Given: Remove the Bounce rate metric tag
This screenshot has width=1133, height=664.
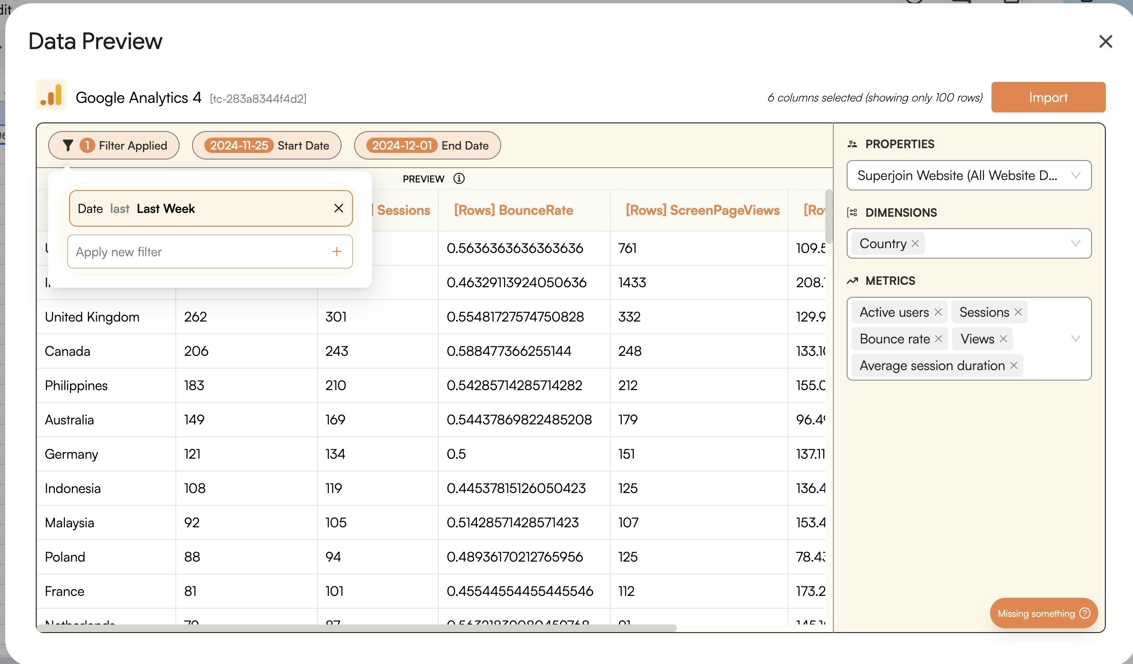Looking at the screenshot, I should click(939, 339).
